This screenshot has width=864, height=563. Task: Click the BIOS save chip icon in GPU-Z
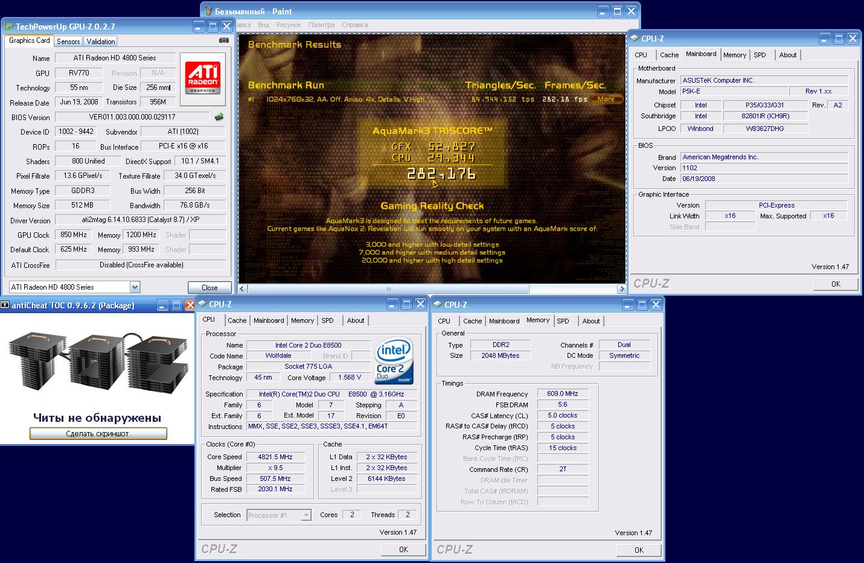click(219, 116)
